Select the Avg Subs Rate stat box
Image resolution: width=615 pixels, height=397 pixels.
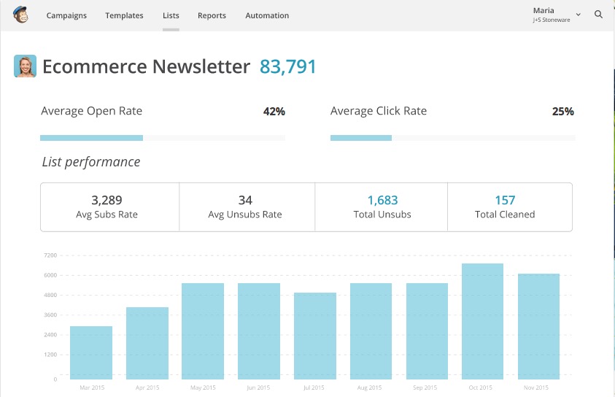[x=110, y=207]
